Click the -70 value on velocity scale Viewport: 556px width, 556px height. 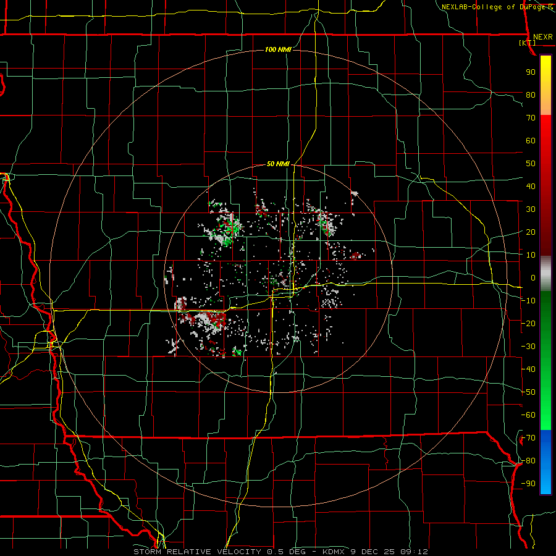point(528,438)
